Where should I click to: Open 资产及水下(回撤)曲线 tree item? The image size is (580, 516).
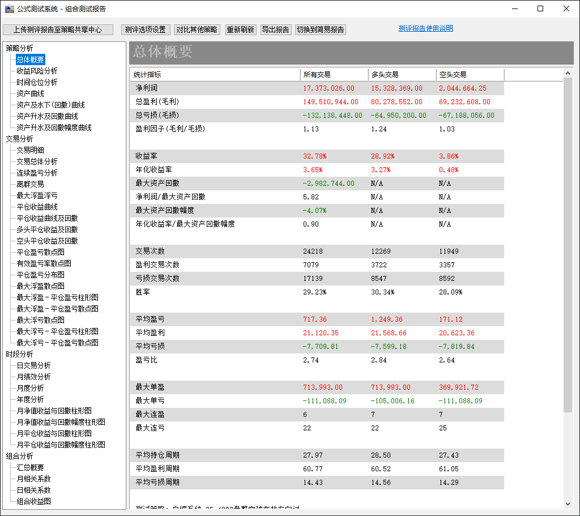[x=50, y=105]
